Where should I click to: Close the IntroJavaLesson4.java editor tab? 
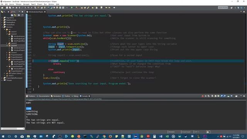pyautogui.click(x=45, y=12)
